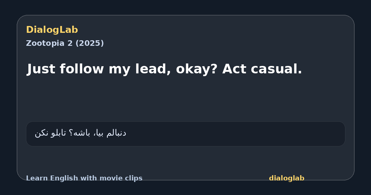371x195 pixels.
Task: Select the word "follow" in the dialogue
Action: point(82,69)
